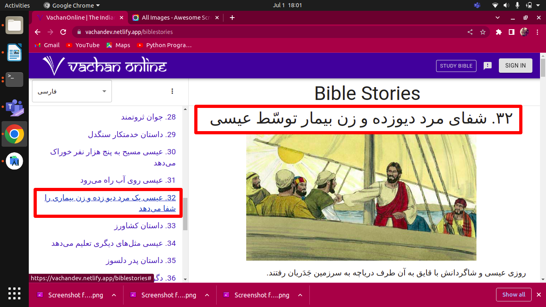The width and height of the screenshot is (546, 307).
Task: Expand the first Screenshot download item chevron
Action: click(113, 295)
